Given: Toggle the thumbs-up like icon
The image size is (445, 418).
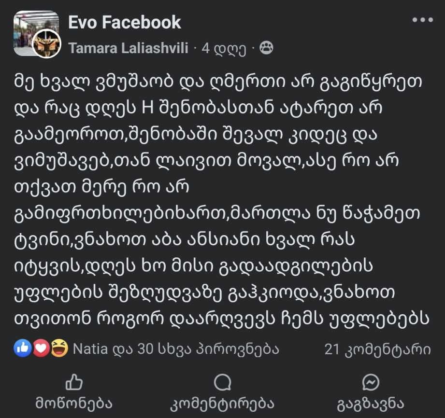Looking at the screenshot, I should pos(74,383).
